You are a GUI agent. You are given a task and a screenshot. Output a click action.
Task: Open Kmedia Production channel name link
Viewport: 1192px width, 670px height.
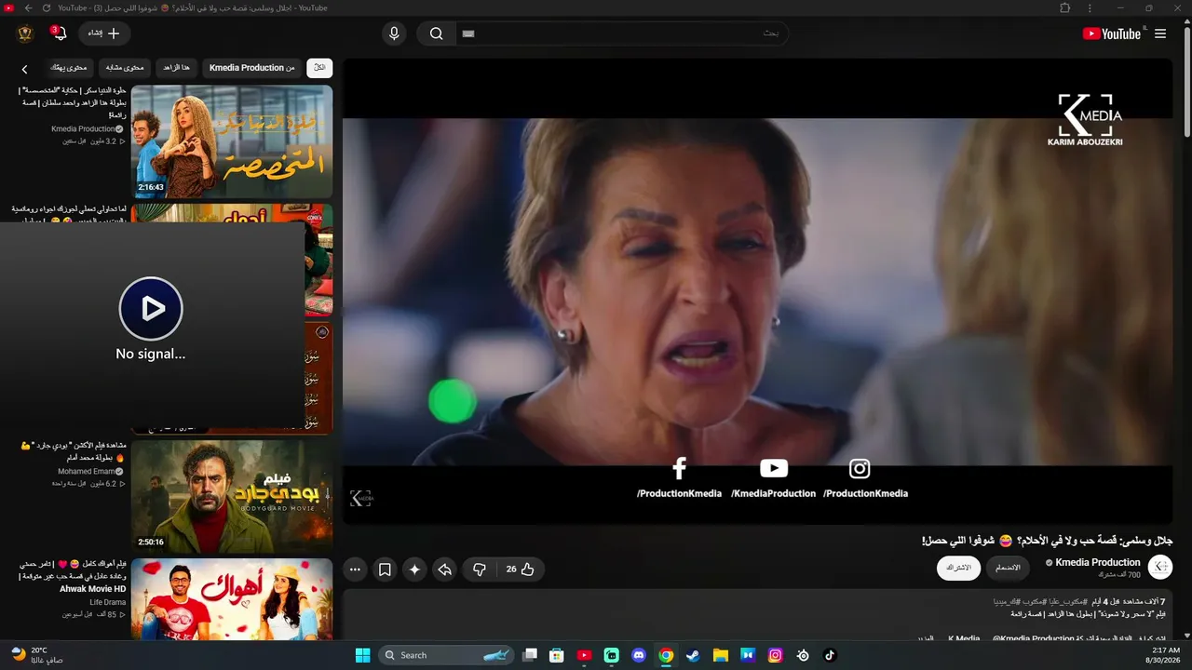click(1098, 562)
